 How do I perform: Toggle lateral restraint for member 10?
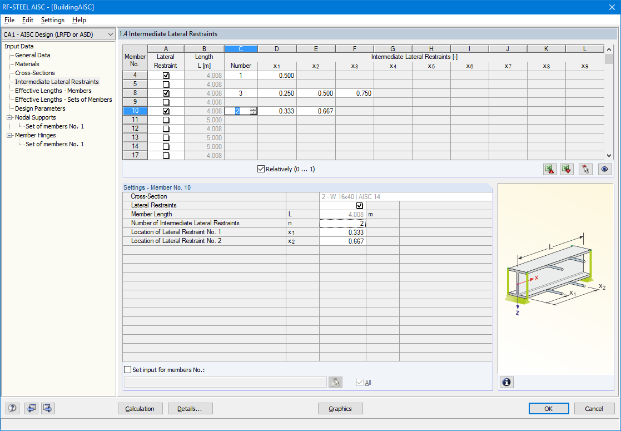pyautogui.click(x=166, y=111)
